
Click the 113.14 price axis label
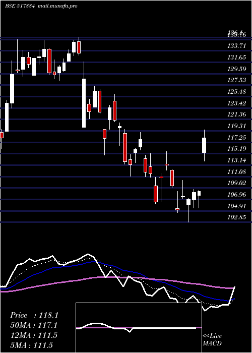236,160
